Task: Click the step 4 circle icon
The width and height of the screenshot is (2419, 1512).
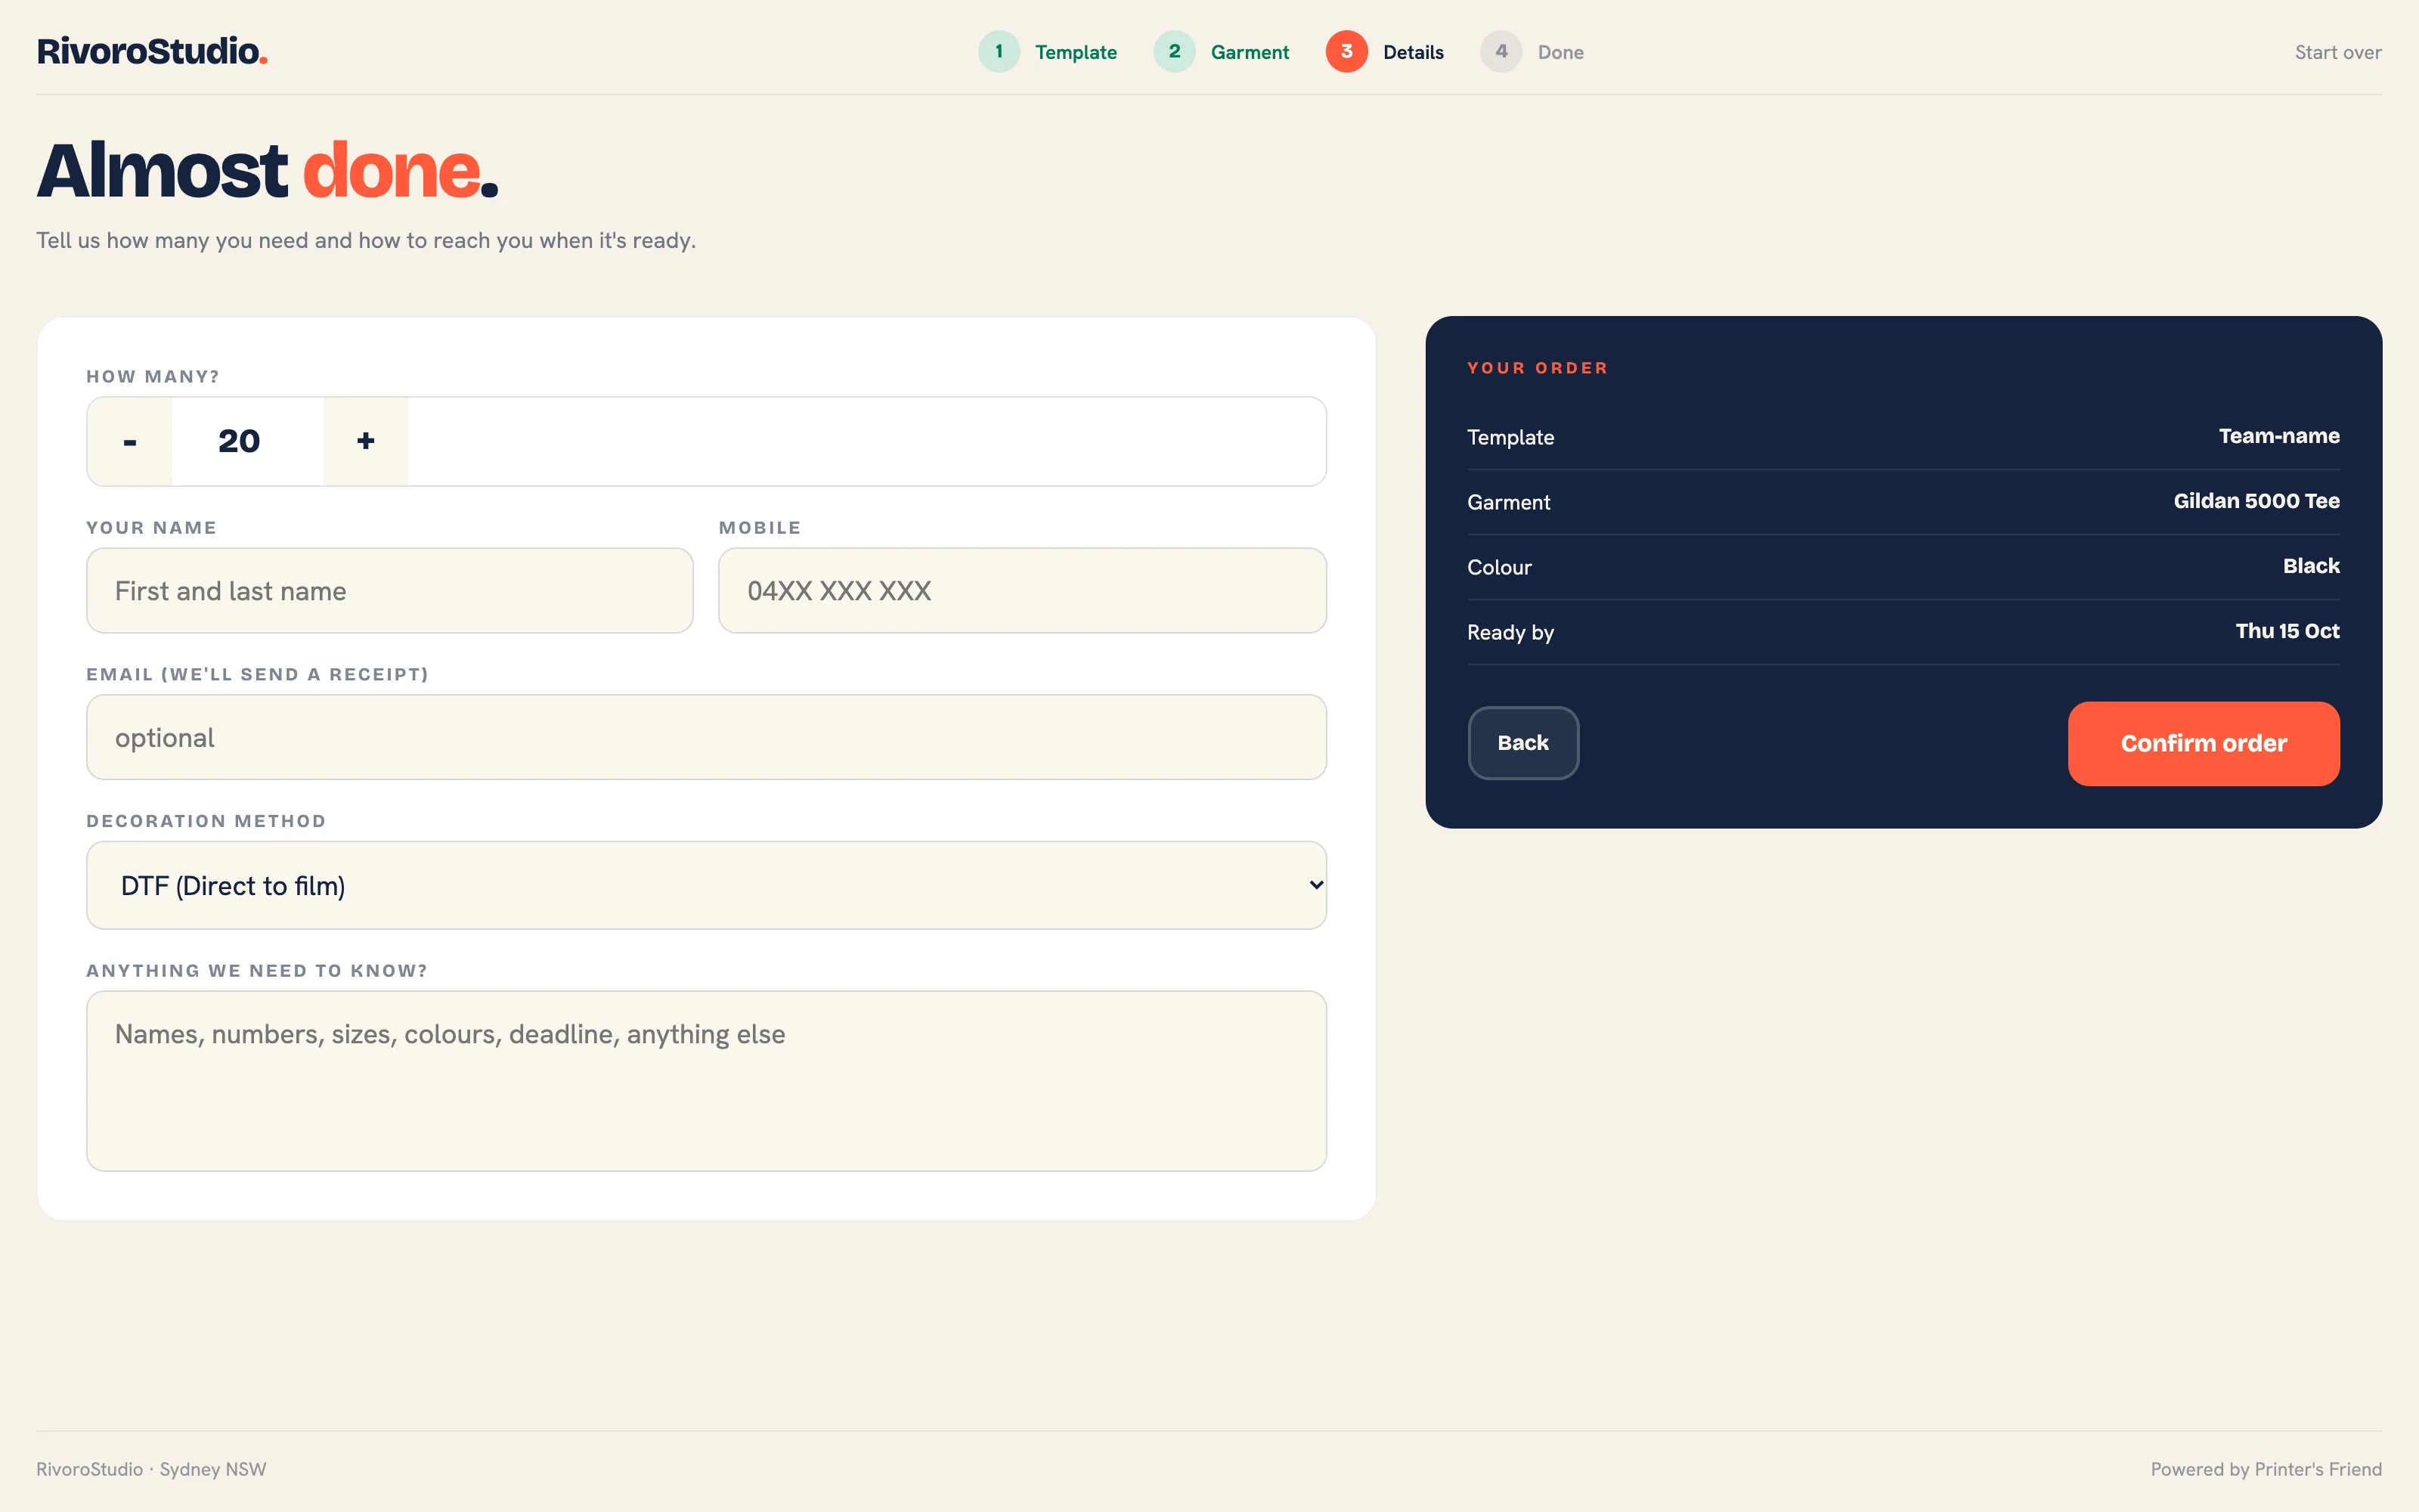Action: (1501, 51)
